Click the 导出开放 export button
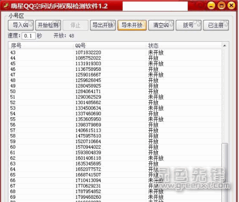Viewport: 239px width, 202px height. 103,25
